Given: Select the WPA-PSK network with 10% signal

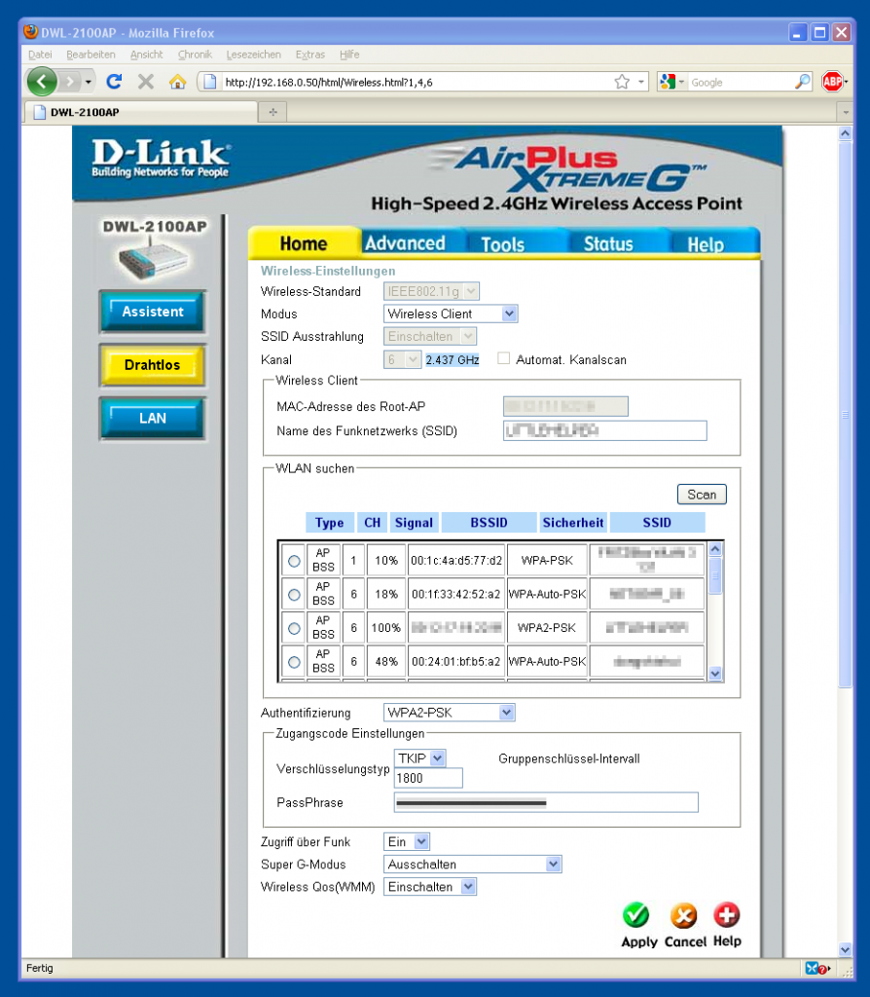Looking at the screenshot, I should pos(293,560).
